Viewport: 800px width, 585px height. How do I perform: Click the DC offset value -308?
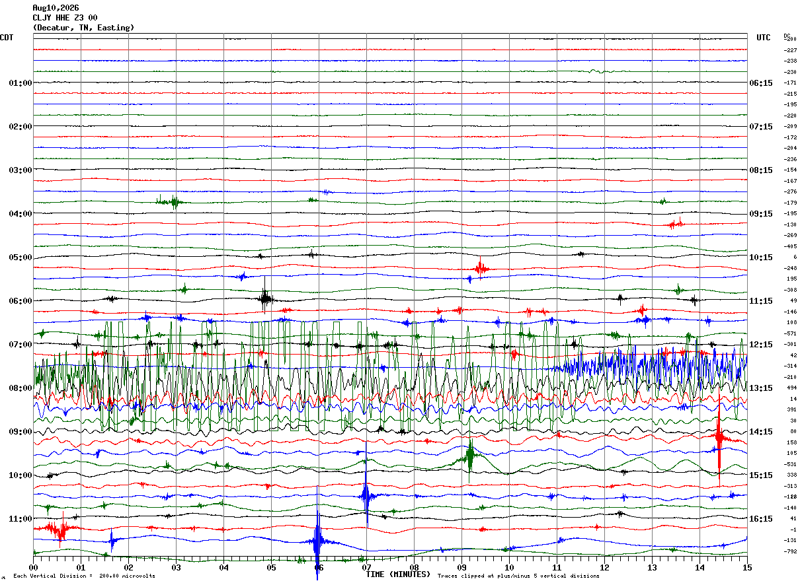click(790, 290)
